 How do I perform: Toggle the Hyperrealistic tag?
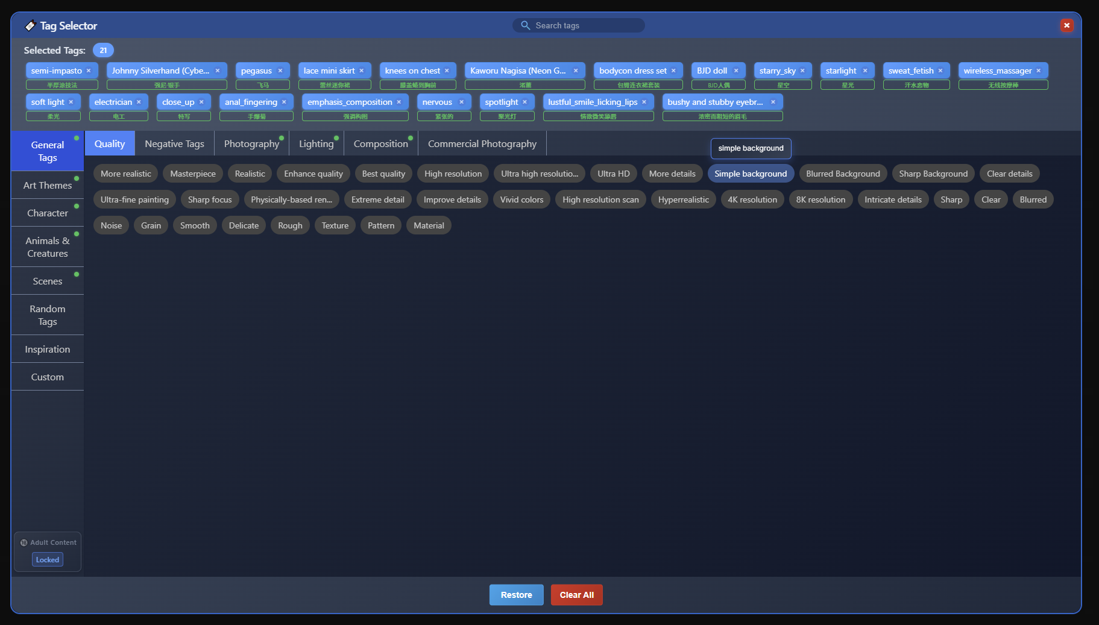(x=684, y=199)
